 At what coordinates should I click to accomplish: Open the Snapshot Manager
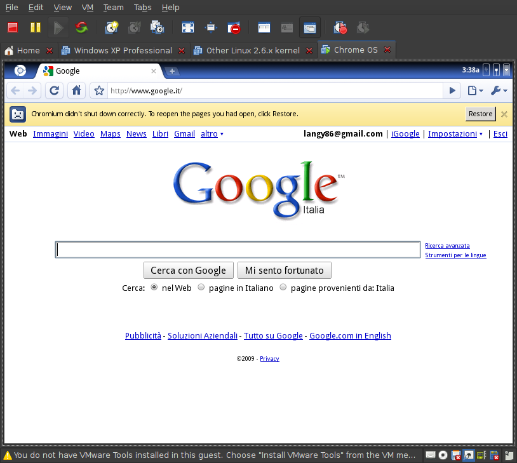(x=156, y=27)
